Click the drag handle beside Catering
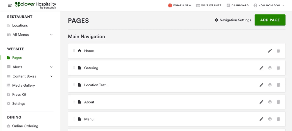Screen dimensions: 292x131 [74, 68]
